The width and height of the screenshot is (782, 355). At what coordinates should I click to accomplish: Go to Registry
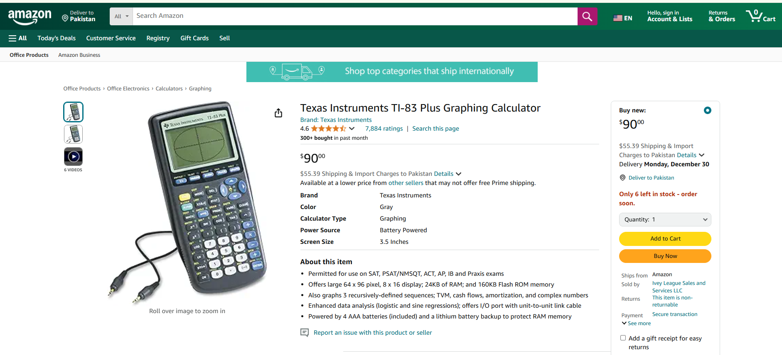click(x=158, y=38)
